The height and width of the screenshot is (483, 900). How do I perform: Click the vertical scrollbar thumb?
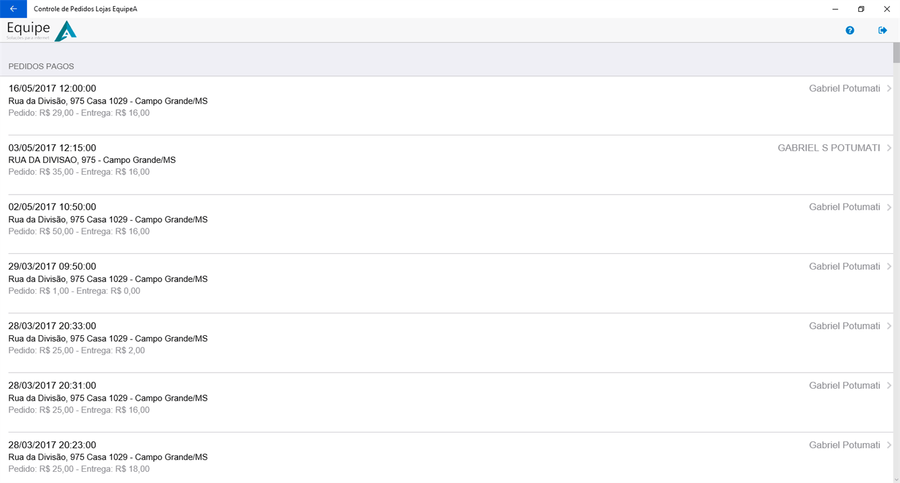(896, 53)
